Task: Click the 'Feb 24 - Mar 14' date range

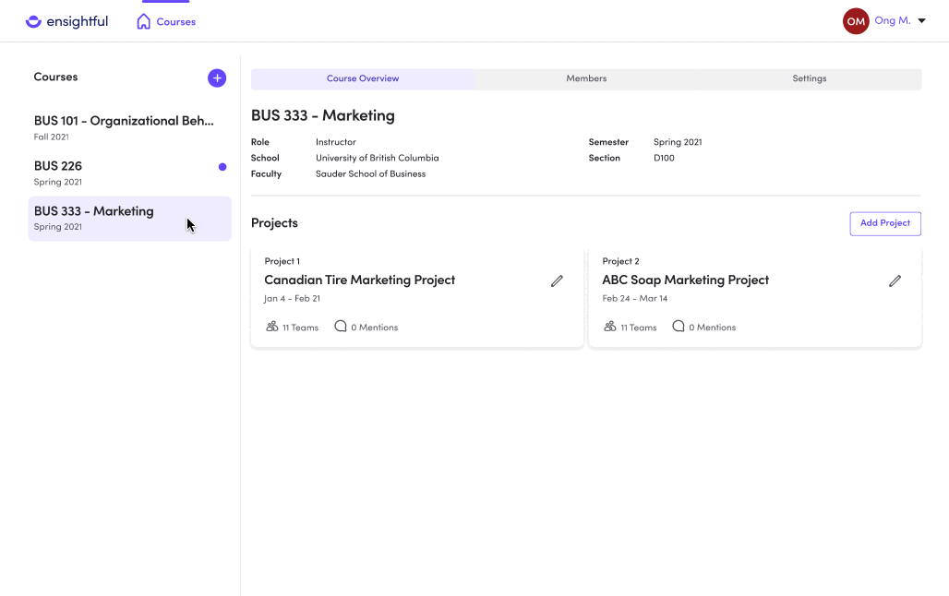Action: pyautogui.click(x=635, y=298)
